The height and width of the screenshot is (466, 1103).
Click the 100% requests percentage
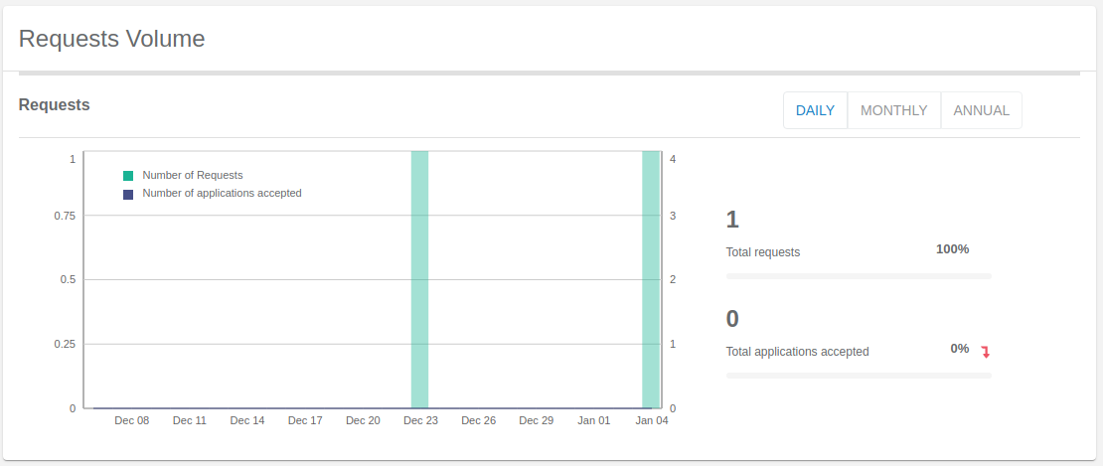(953, 248)
